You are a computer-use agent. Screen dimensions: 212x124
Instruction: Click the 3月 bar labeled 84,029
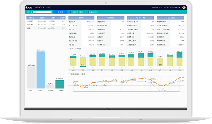pyautogui.click(x=180, y=59)
